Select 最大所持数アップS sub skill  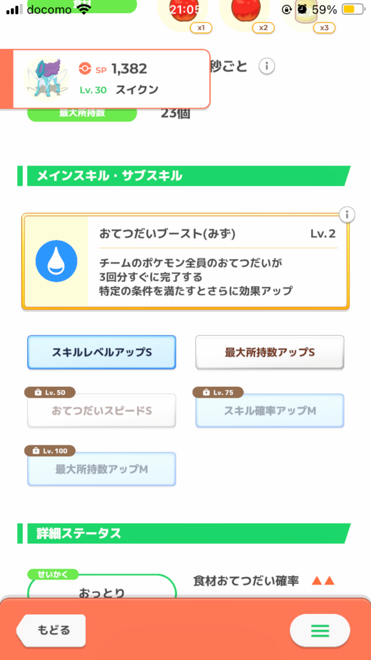(270, 353)
